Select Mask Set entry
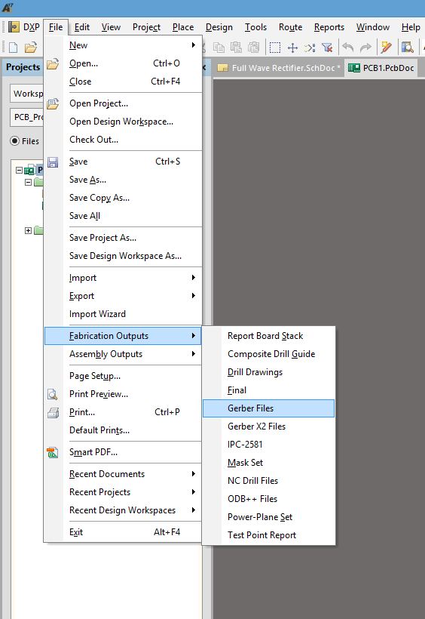Image resolution: width=425 pixels, height=619 pixels. (268, 463)
